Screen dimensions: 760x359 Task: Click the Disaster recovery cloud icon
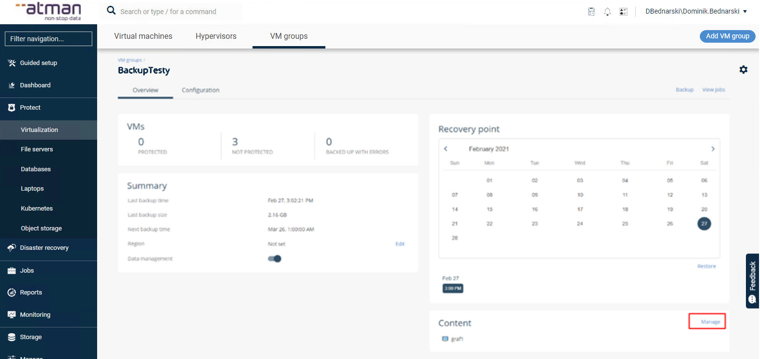[x=12, y=248]
